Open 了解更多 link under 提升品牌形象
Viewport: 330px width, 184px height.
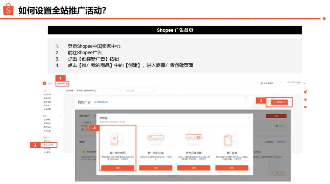click(x=202, y=159)
